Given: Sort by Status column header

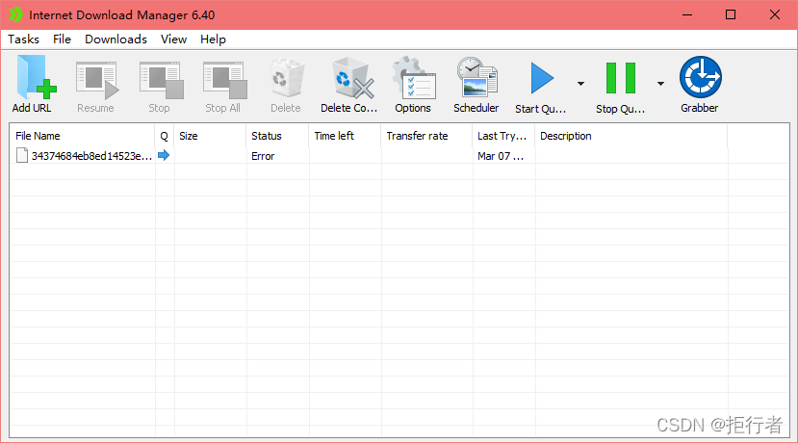Looking at the screenshot, I should pos(278,136).
